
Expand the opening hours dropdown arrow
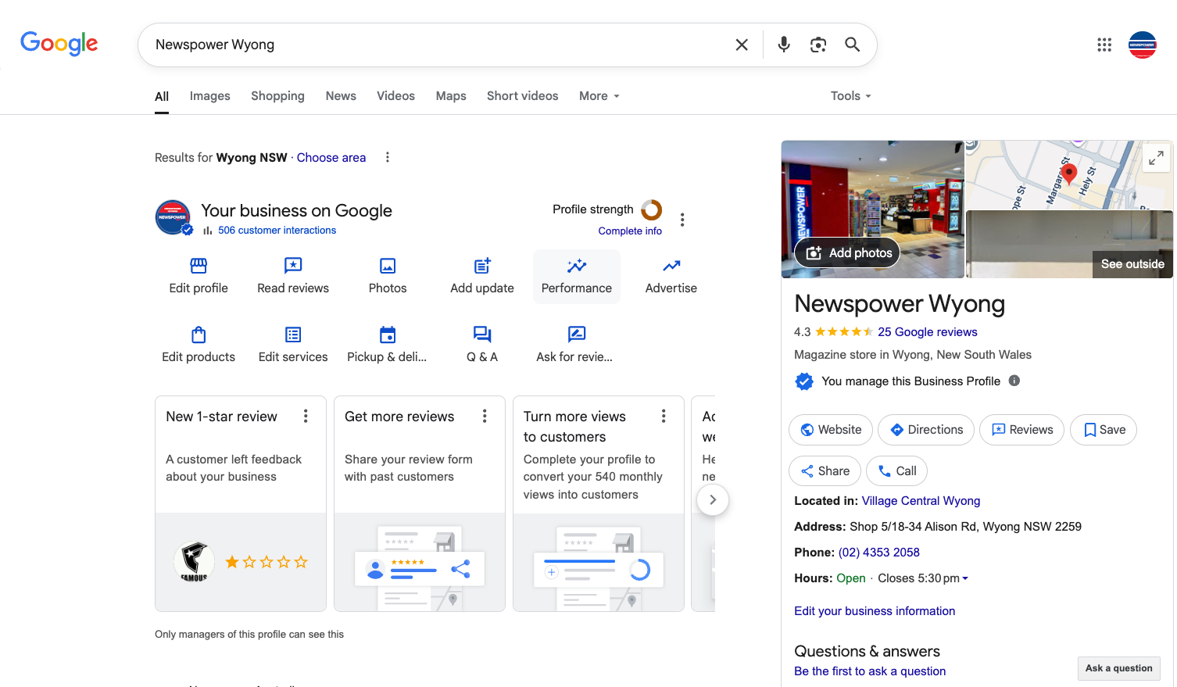(965, 578)
